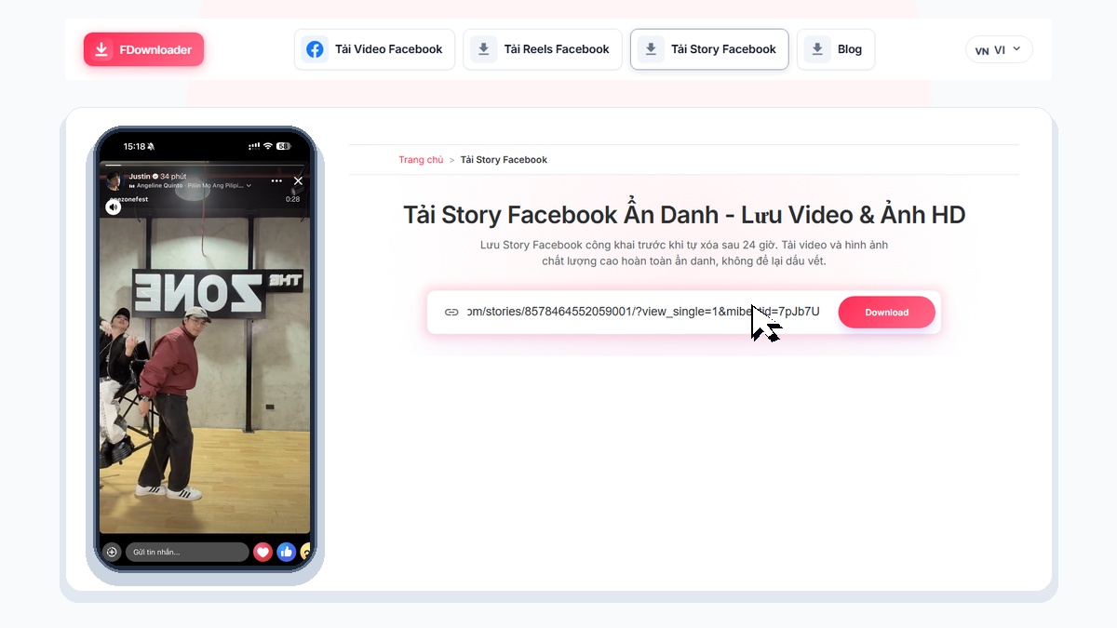The image size is (1117, 628).
Task: Click the Facebook logo icon in nav
Action: coord(316,49)
